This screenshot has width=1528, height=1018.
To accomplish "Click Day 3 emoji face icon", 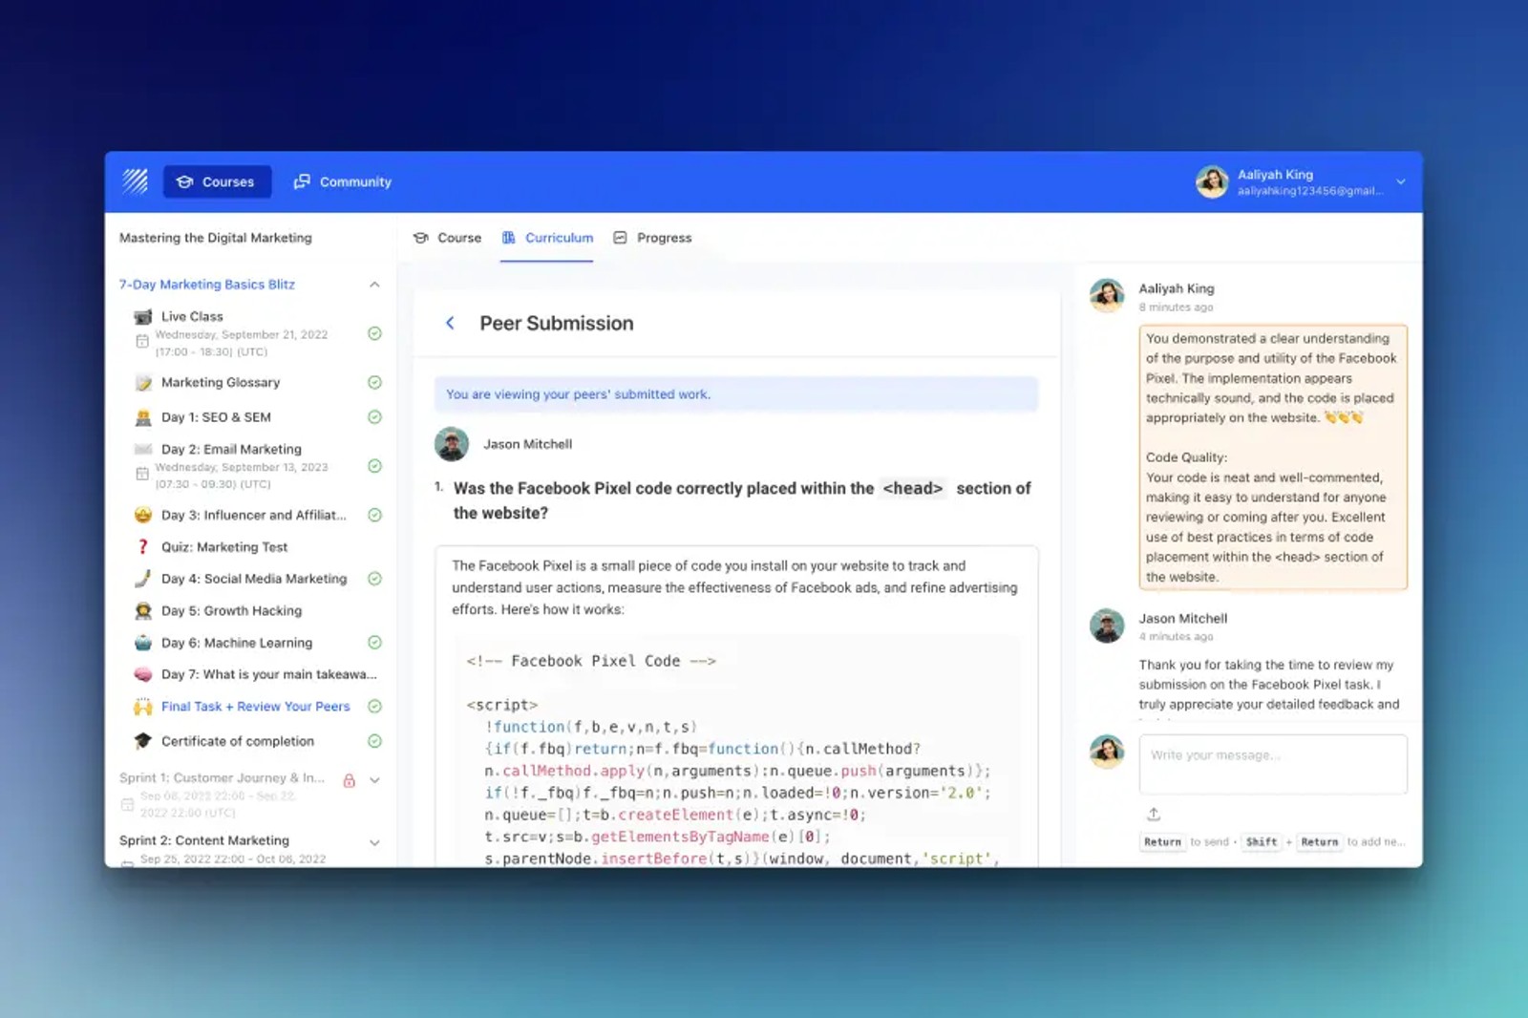I will click(x=143, y=515).
